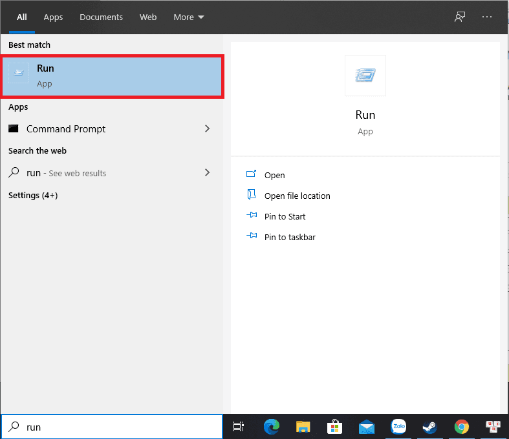Click Open in the Run app panel
The image size is (509, 439).
point(274,176)
